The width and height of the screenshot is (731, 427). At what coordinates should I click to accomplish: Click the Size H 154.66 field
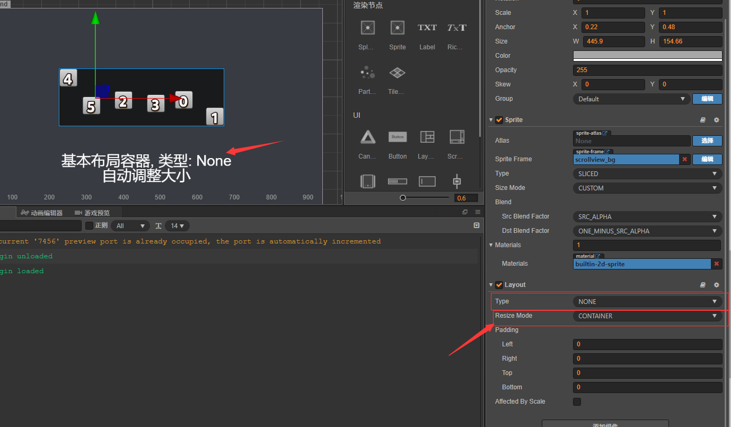coord(691,41)
